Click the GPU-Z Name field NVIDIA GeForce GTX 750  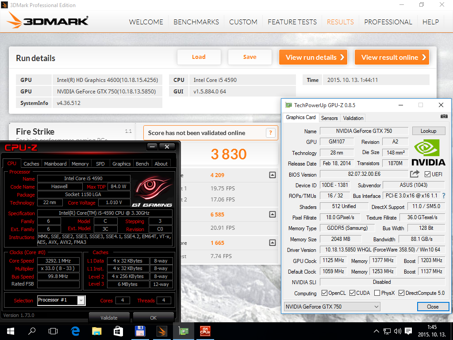click(364, 131)
